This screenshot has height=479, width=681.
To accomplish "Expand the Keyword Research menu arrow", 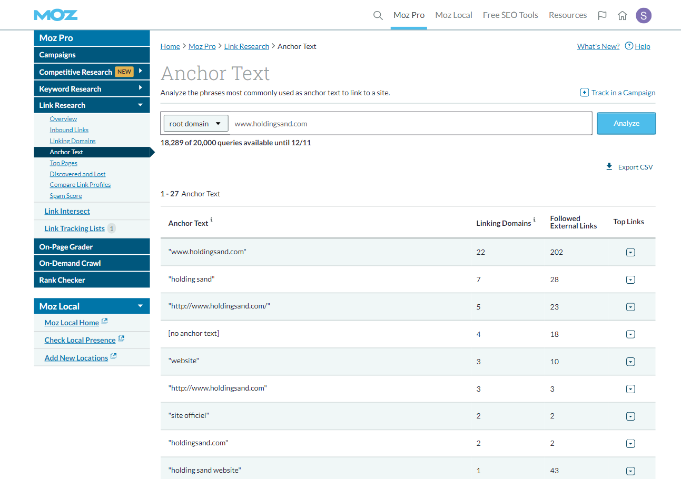I will point(141,87).
